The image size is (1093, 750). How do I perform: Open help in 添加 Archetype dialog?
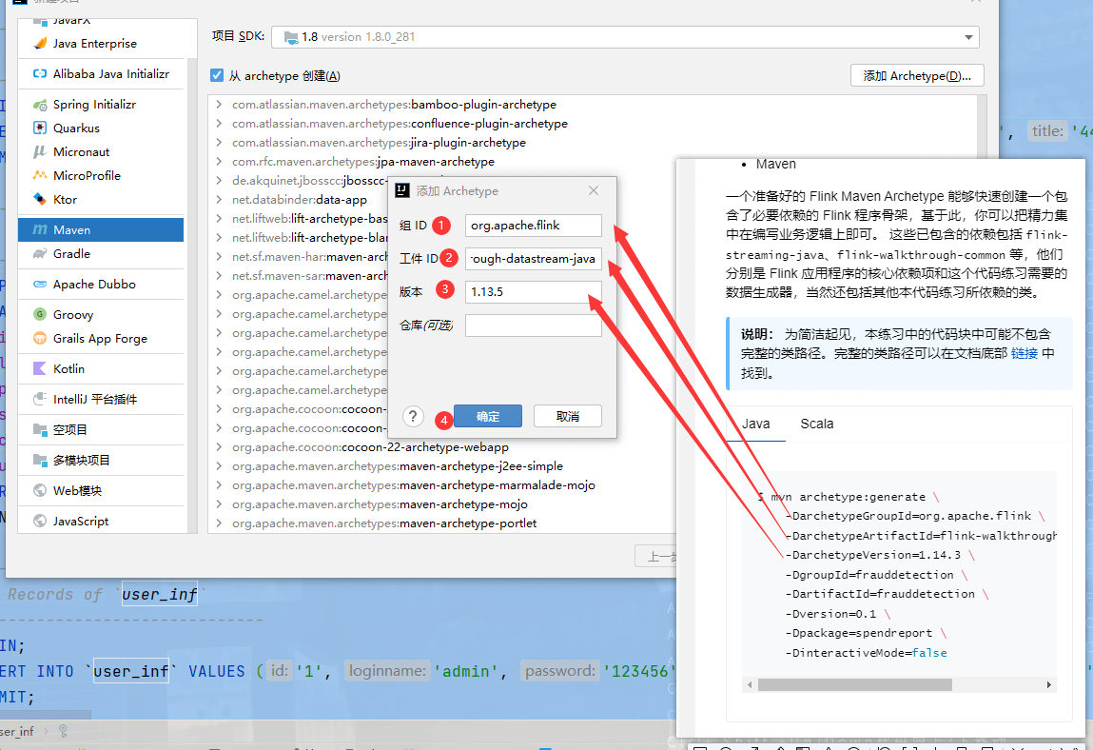[x=413, y=417]
